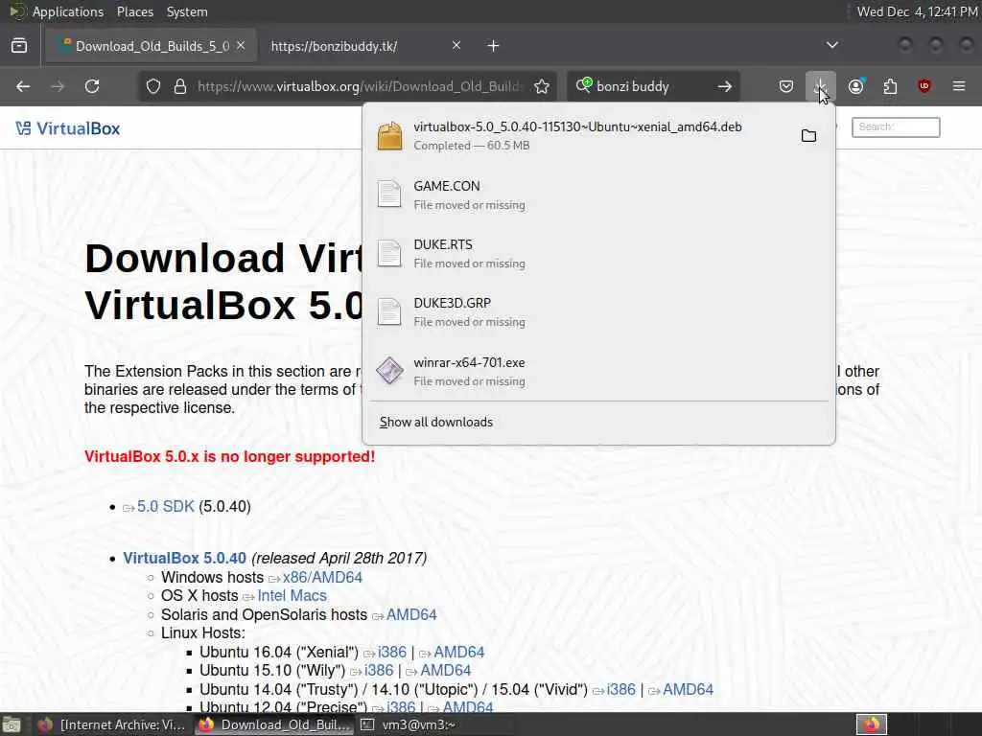Select the DUKE.RTS download entry
Image resolution: width=982 pixels, height=736 pixels.
[598, 253]
